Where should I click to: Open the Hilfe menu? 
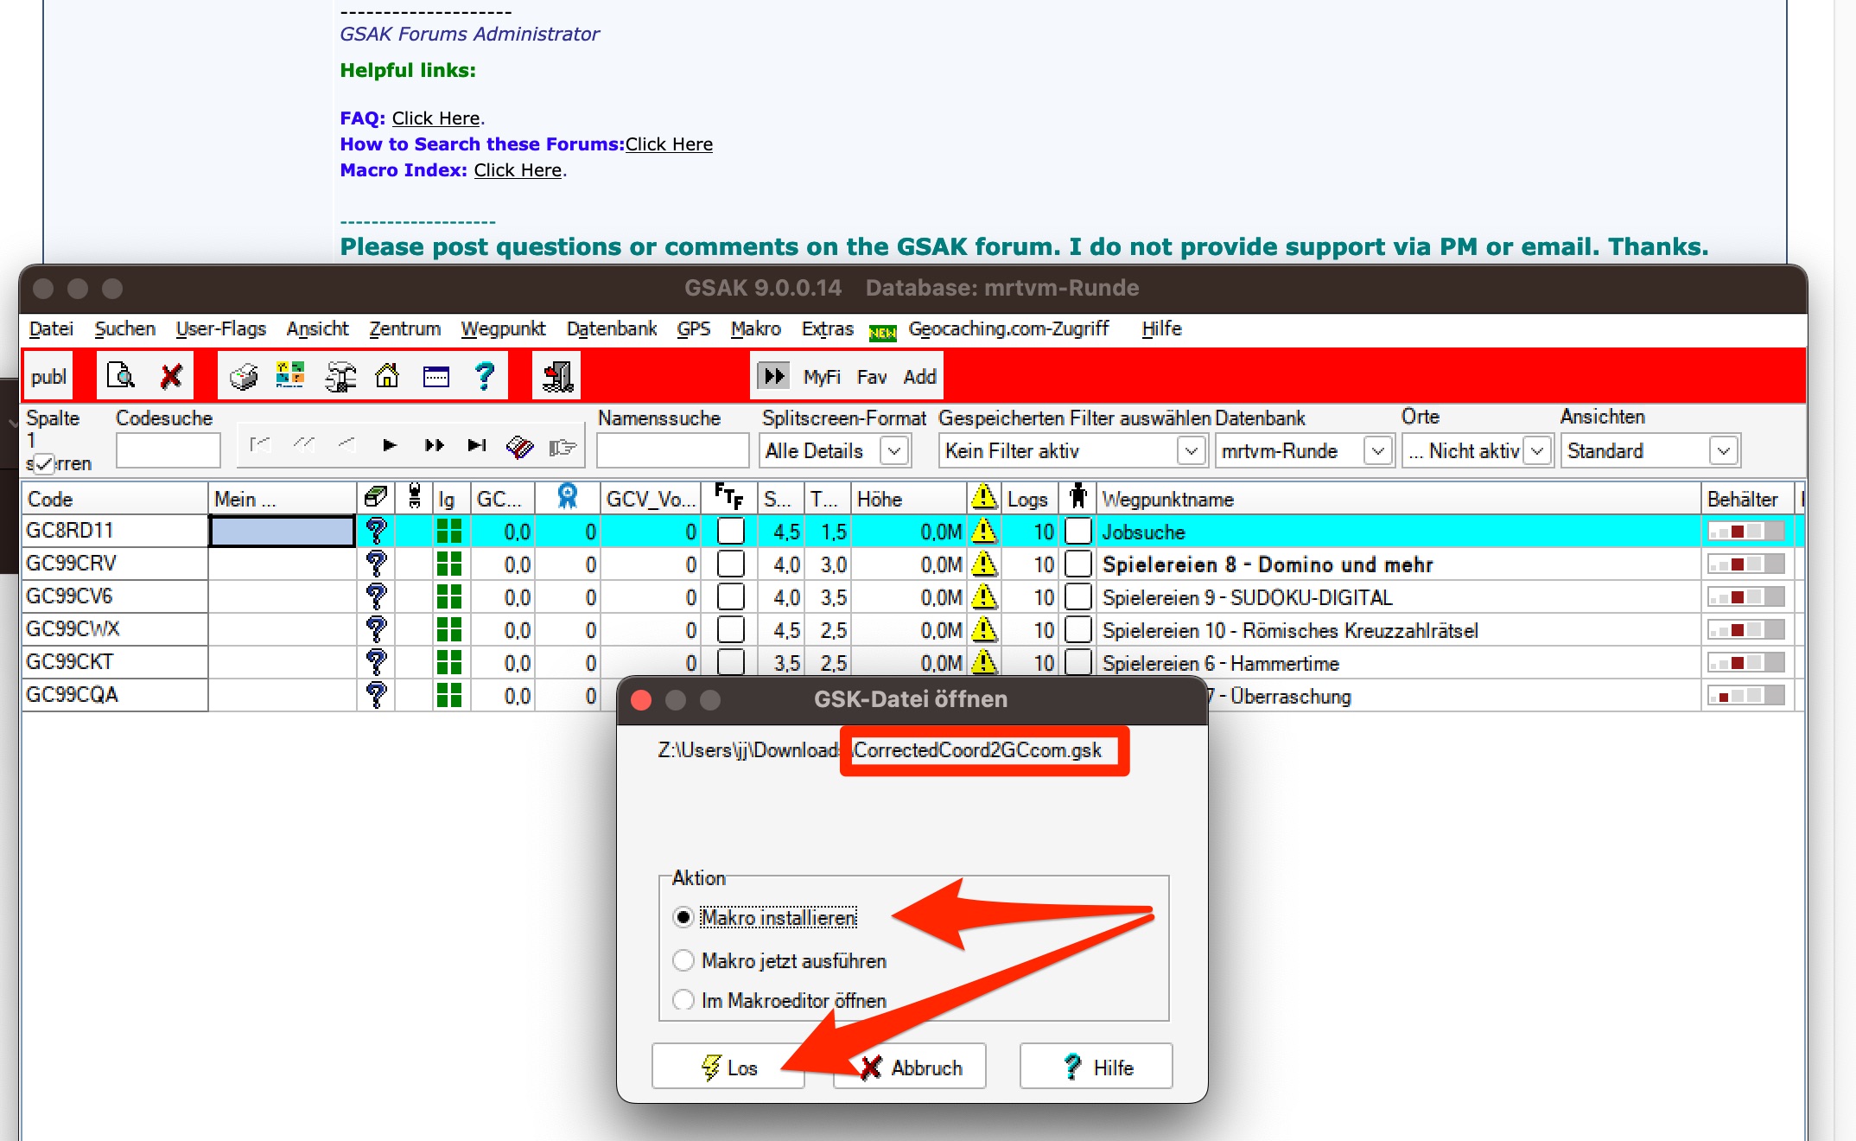tap(1161, 328)
